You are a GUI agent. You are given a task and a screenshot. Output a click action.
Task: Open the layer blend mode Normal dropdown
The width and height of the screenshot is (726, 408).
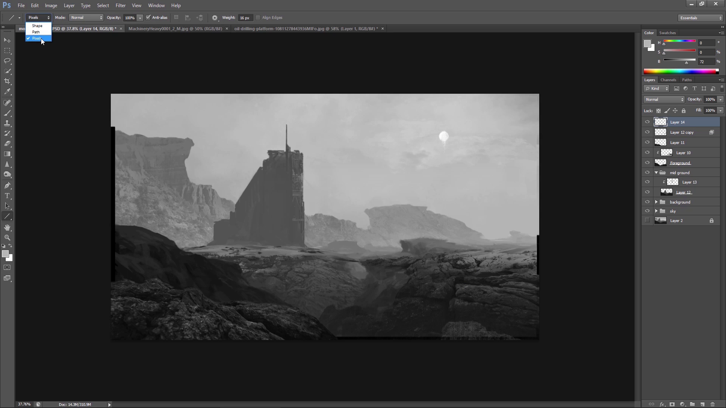point(664,99)
